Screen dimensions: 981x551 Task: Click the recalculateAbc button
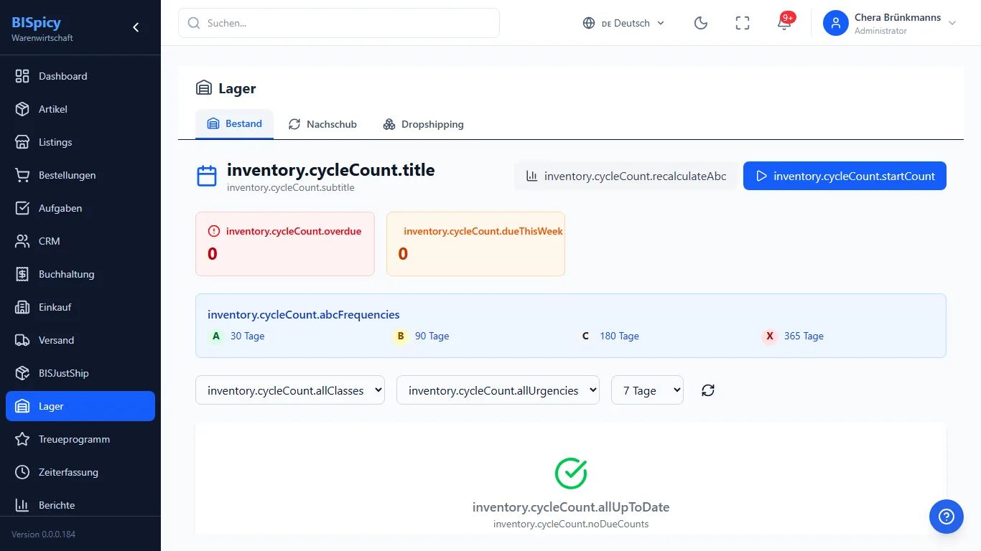point(626,176)
